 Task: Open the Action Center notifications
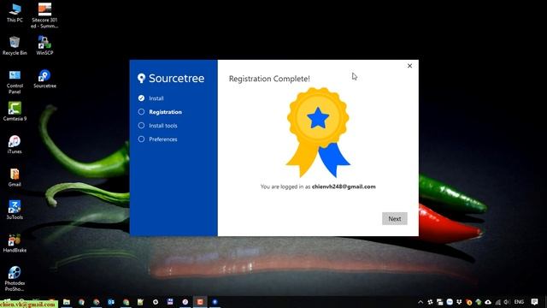[534, 302]
